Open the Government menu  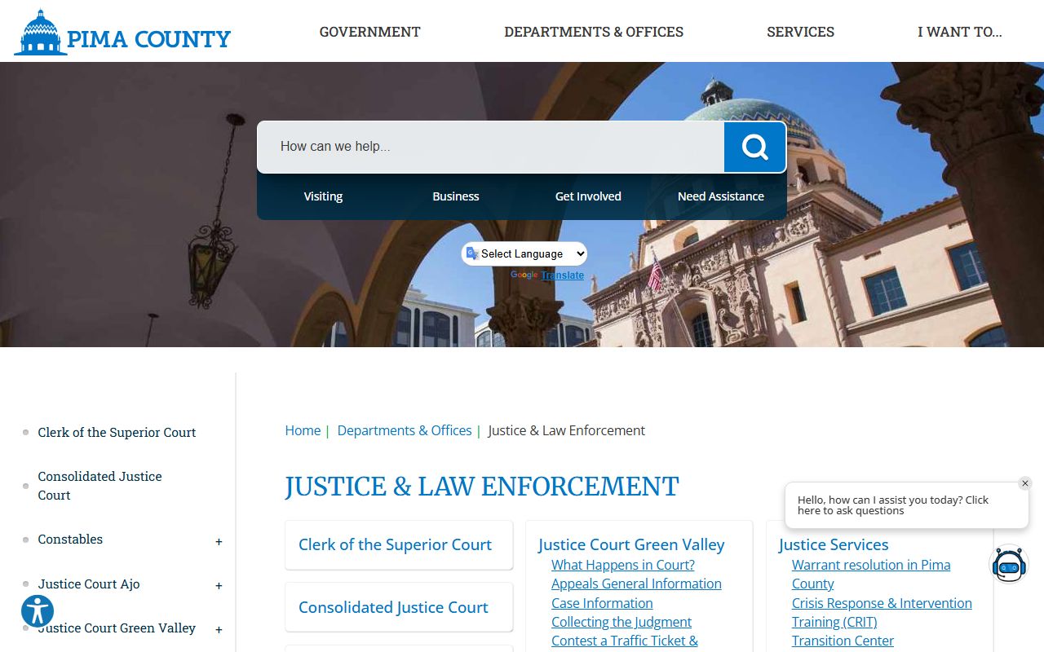click(x=369, y=32)
